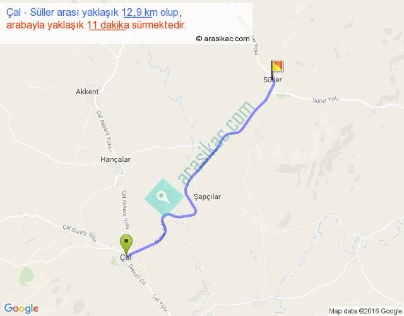Click the Süller Yolu label east of Süller
This screenshot has height=316, width=404.
tap(326, 100)
